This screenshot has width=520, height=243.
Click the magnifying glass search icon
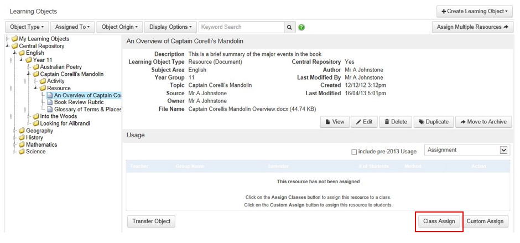pos(289,27)
